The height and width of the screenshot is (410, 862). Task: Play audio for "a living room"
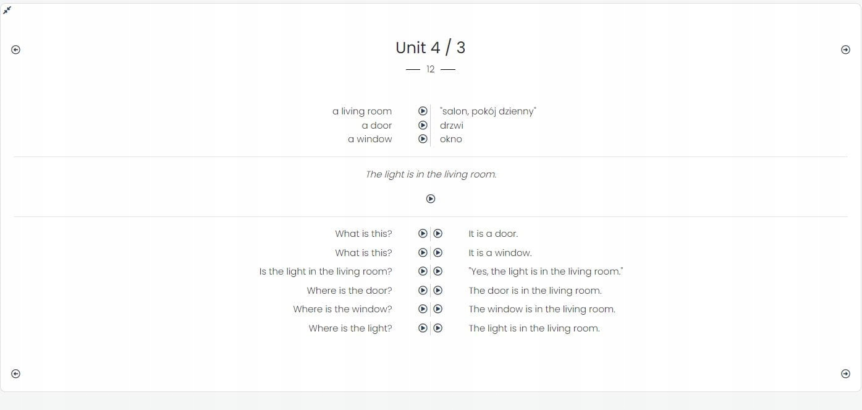click(423, 111)
